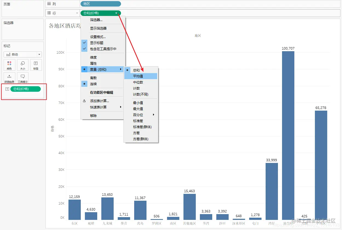Toggle 包含在工具提示中 checkmark
The image size is (342, 230).
pos(84,49)
